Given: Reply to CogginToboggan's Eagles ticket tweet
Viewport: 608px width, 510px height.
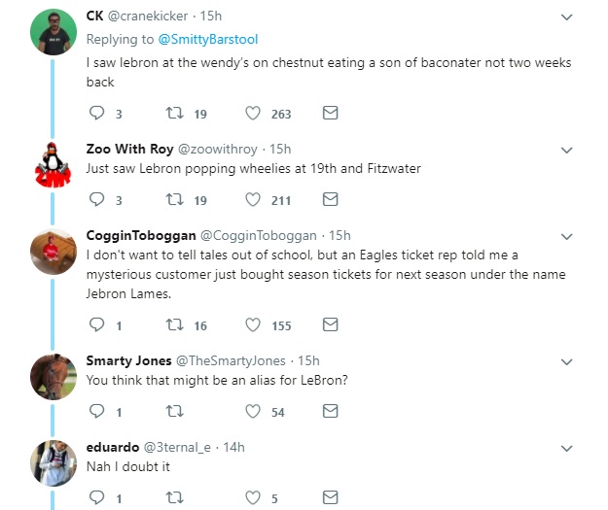Looking at the screenshot, I should 96,325.
